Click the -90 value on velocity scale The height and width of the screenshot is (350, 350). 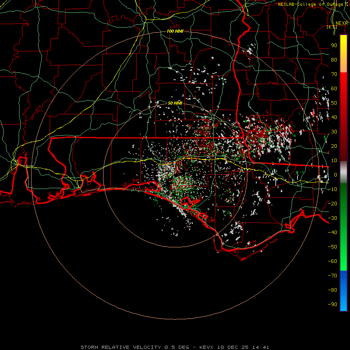pos(332,304)
